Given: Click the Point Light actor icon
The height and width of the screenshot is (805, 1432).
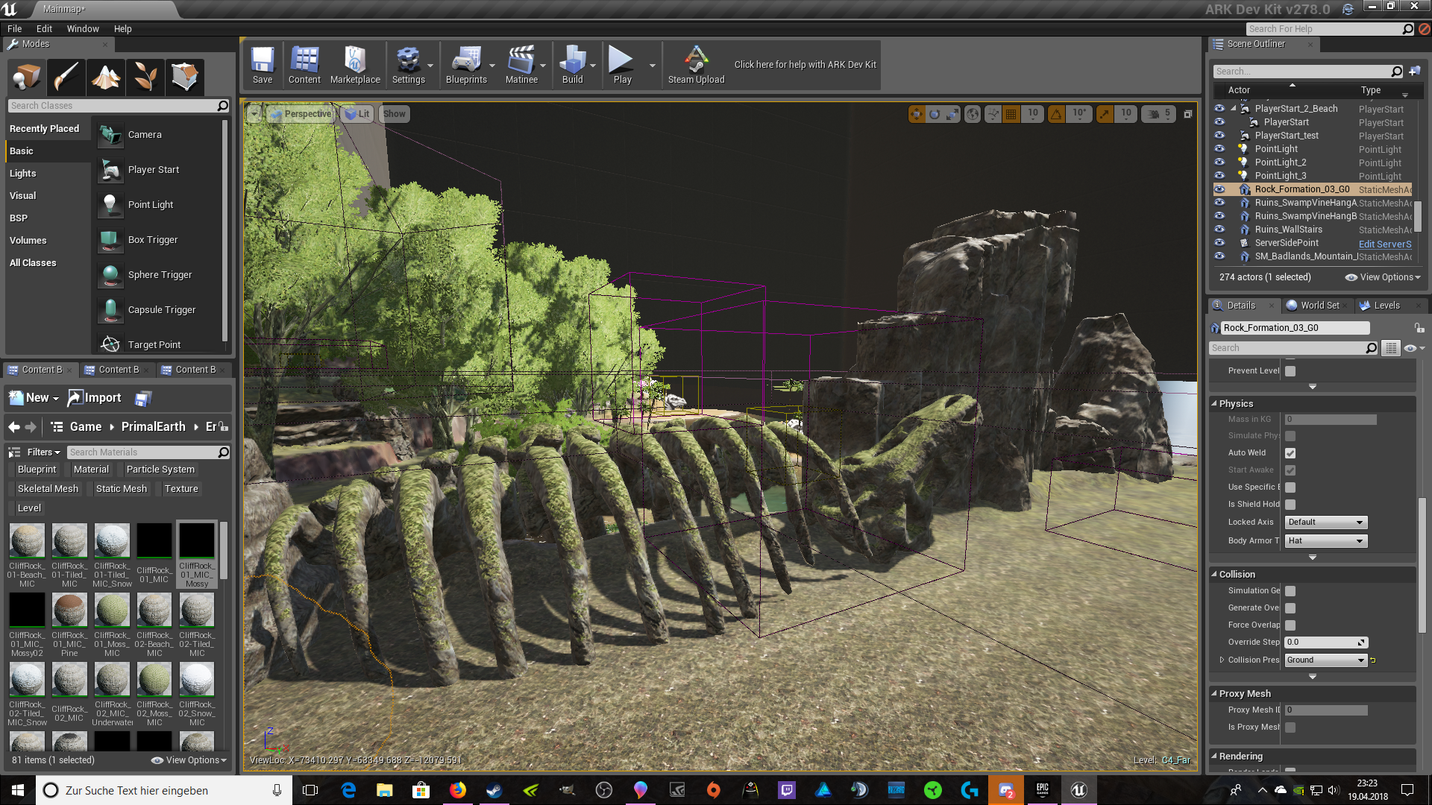Looking at the screenshot, I should tap(110, 205).
